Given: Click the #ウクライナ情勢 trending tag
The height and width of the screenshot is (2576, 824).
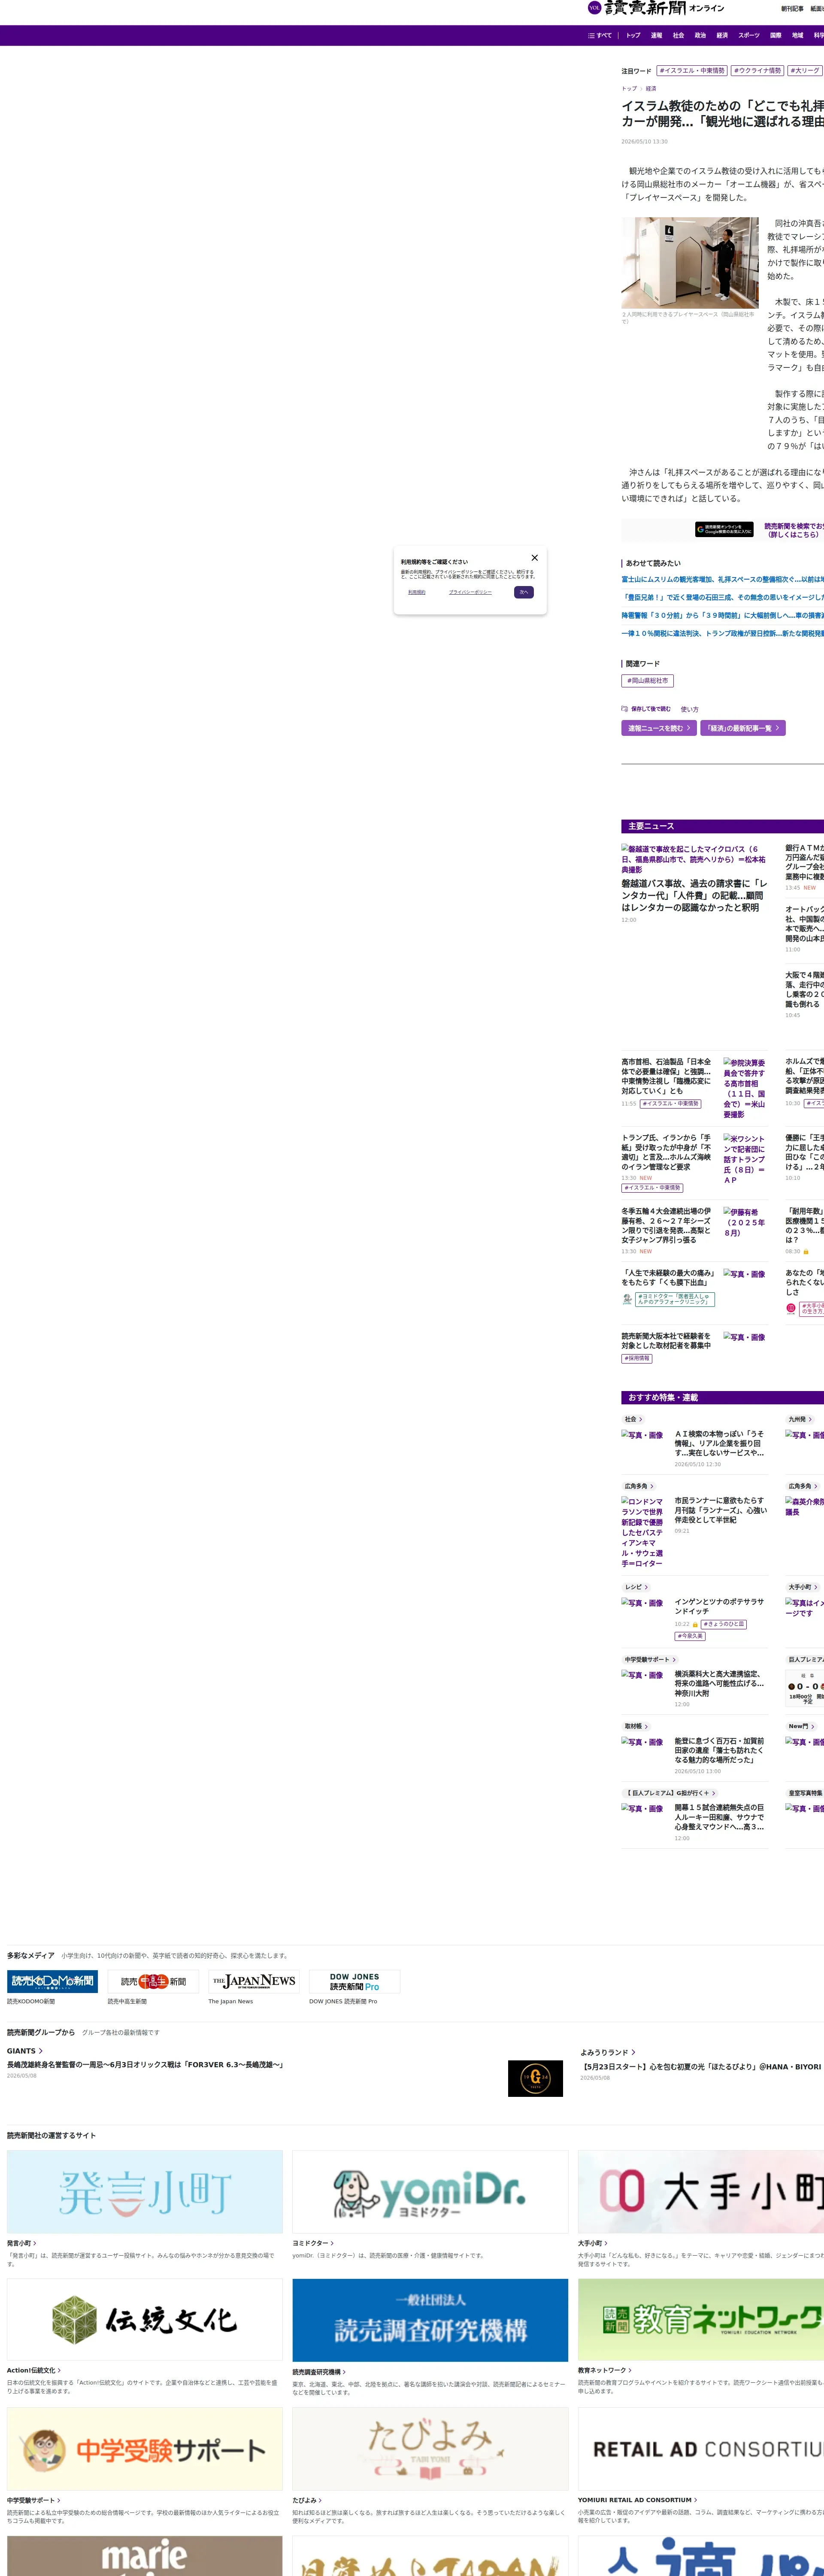Looking at the screenshot, I should coord(757,71).
